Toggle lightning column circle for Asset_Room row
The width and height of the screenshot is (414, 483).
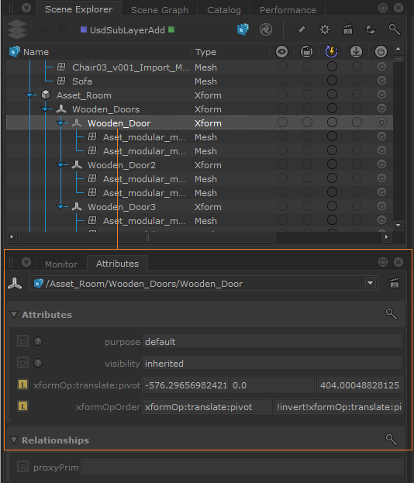tap(332, 95)
